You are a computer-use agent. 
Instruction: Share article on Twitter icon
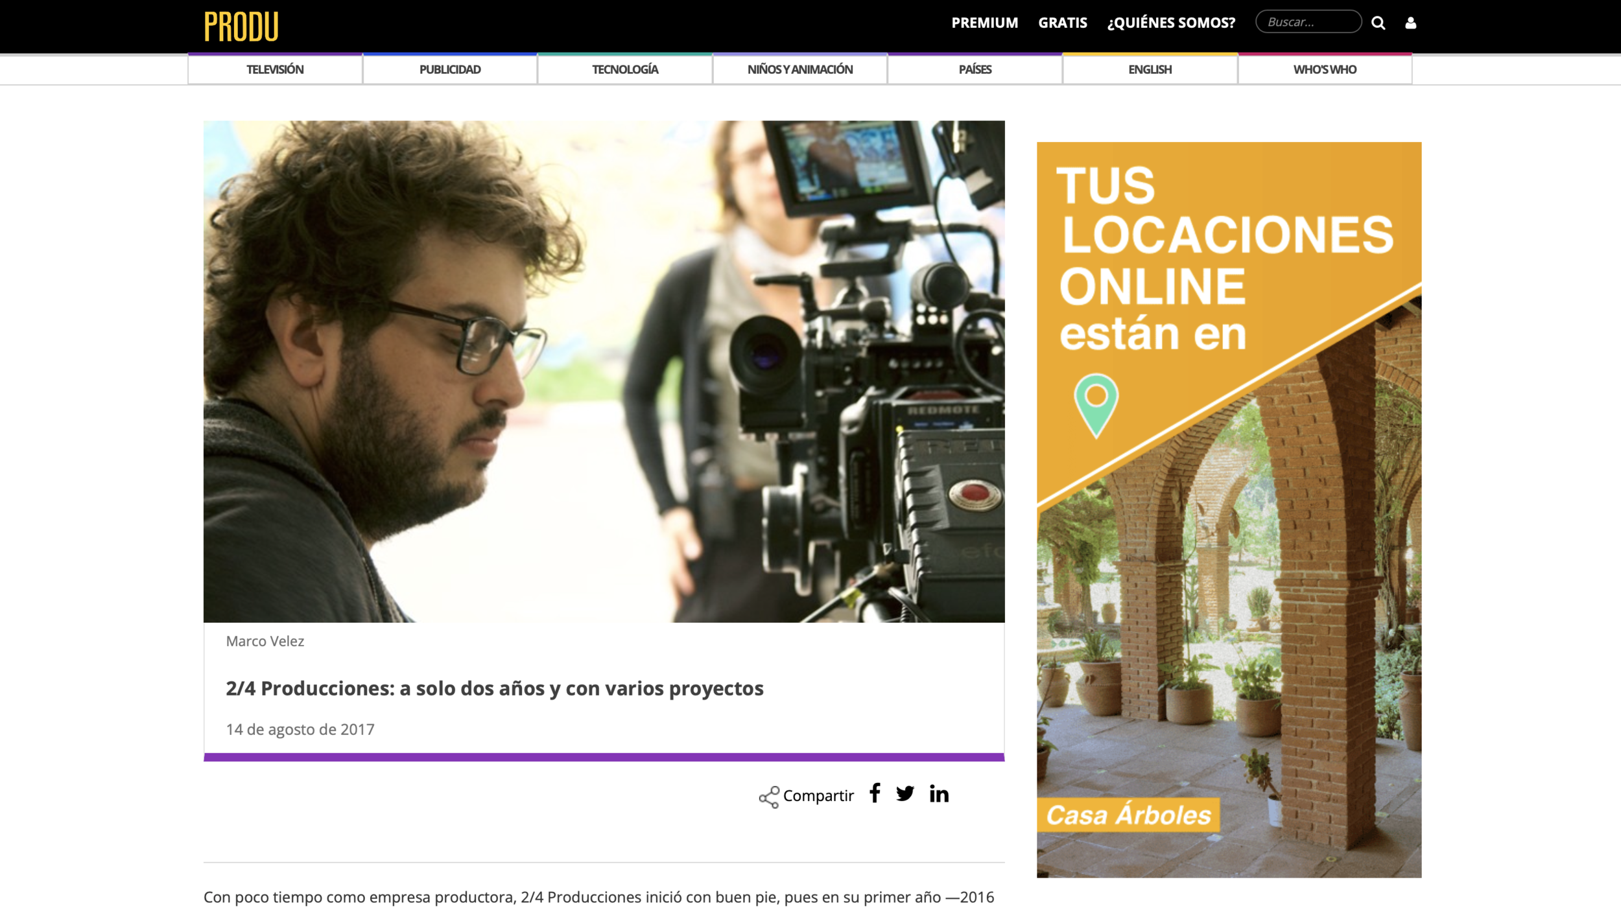pyautogui.click(x=905, y=793)
